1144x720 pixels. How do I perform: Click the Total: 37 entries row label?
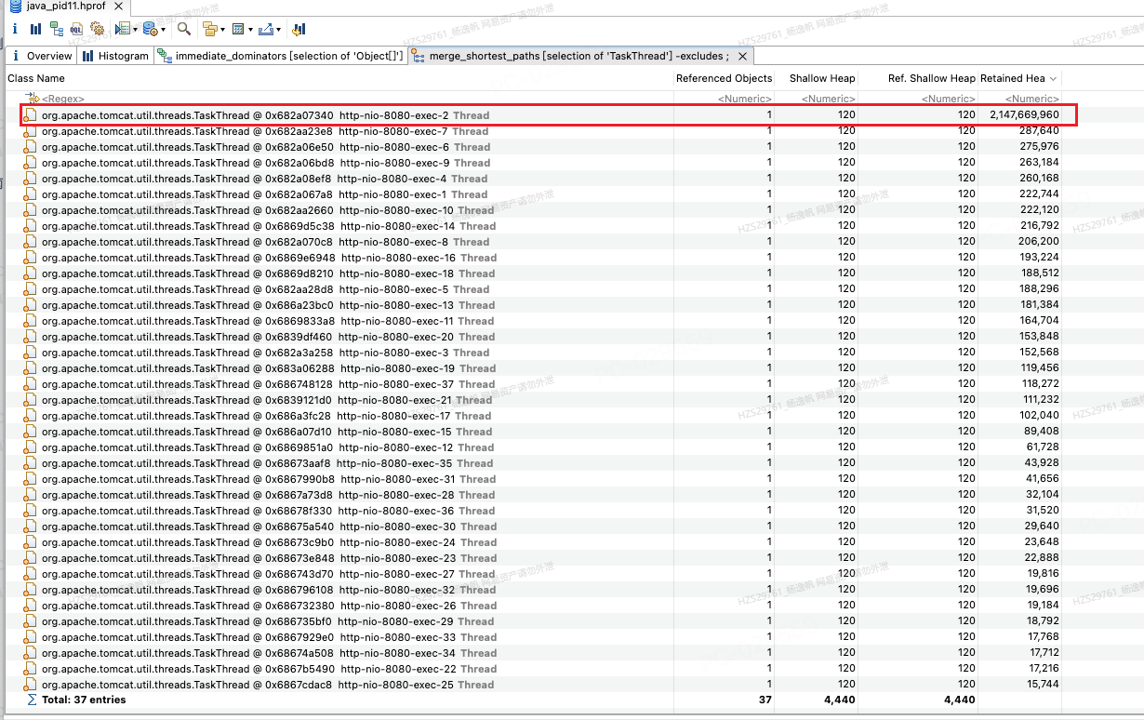[x=84, y=700]
